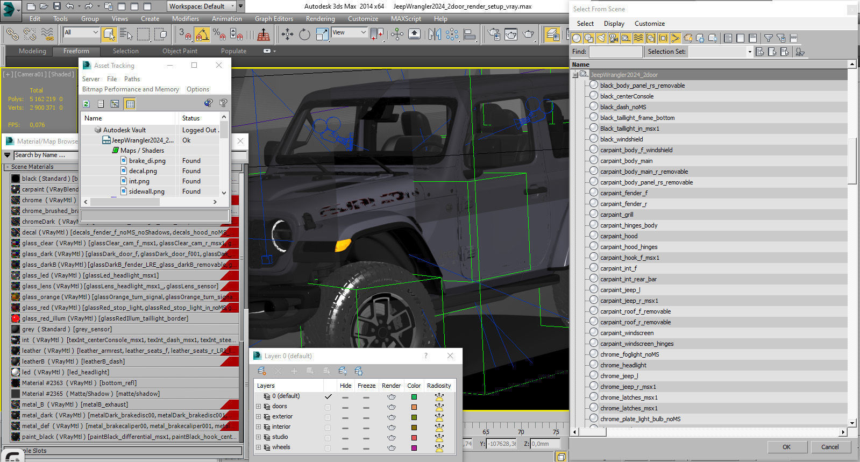This screenshot has width=860, height=462.
Task: Make doors layer the current layer
Action: pos(328,407)
